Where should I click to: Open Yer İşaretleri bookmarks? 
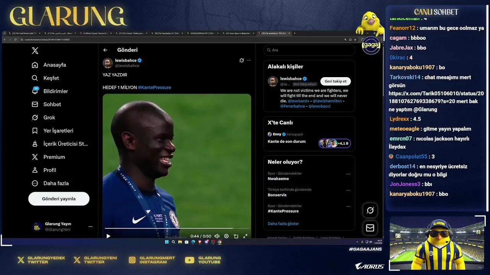[x=52, y=131]
